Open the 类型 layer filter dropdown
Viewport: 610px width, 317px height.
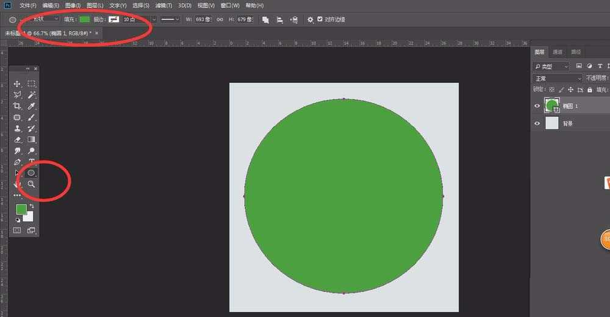pyautogui.click(x=551, y=66)
